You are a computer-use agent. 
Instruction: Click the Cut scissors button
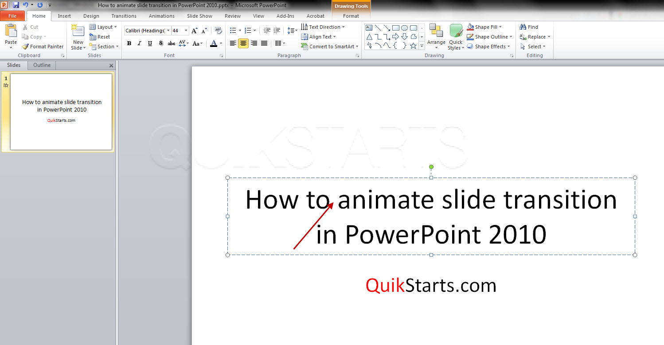31,27
